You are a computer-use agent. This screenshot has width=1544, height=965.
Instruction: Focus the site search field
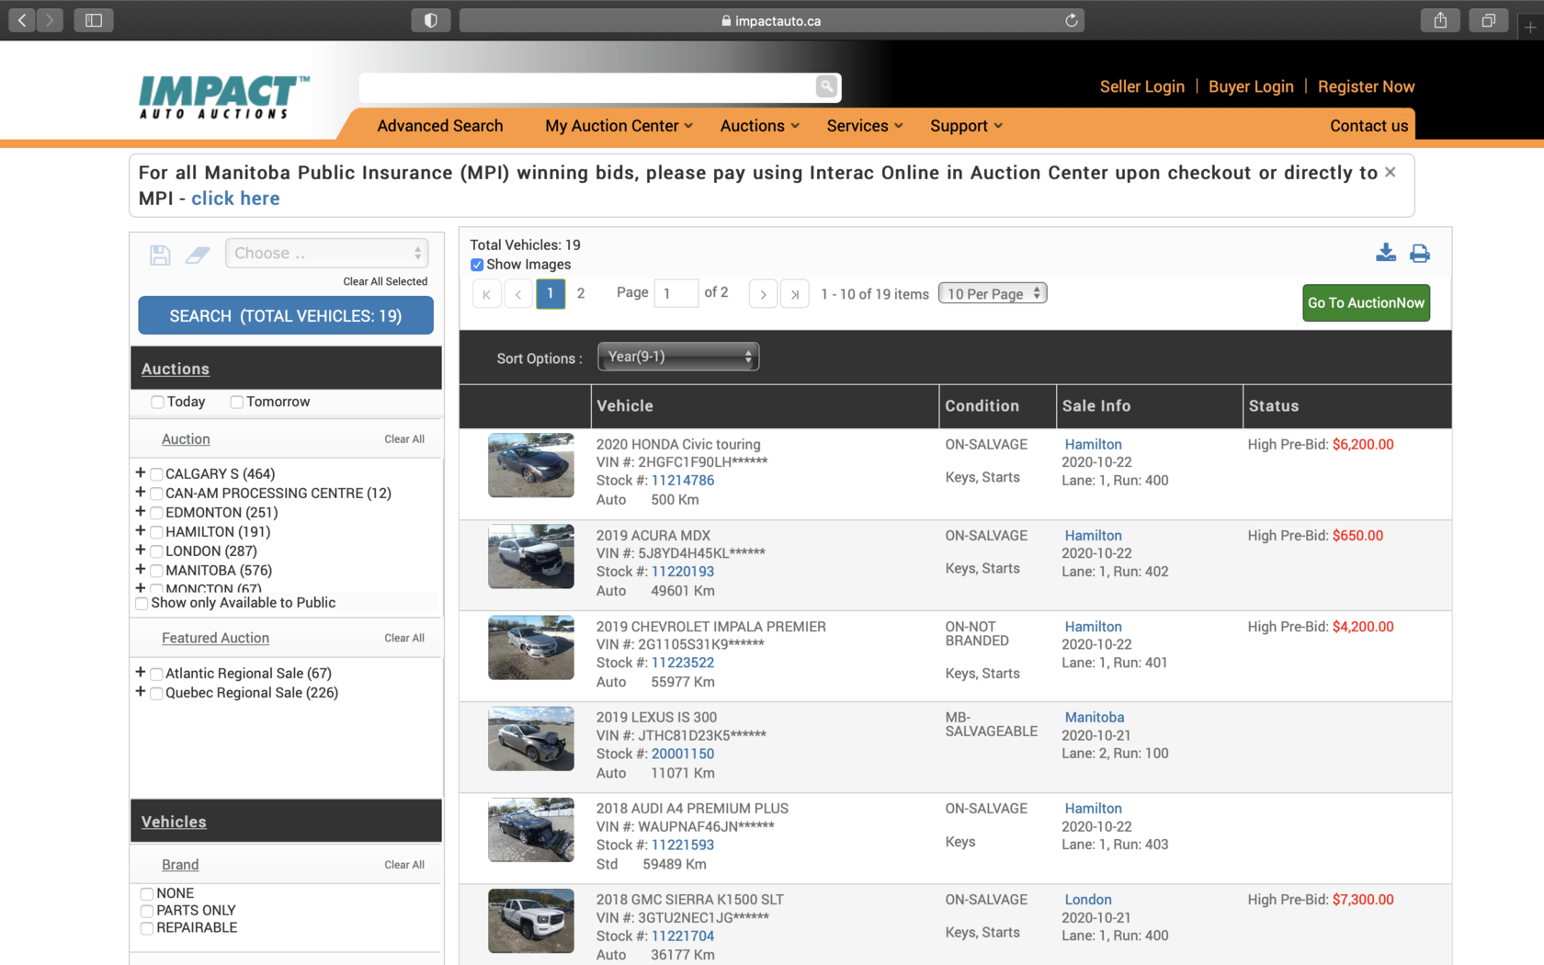(586, 86)
